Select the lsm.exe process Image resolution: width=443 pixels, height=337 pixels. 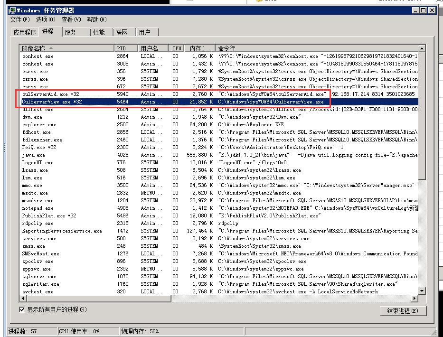point(219,178)
